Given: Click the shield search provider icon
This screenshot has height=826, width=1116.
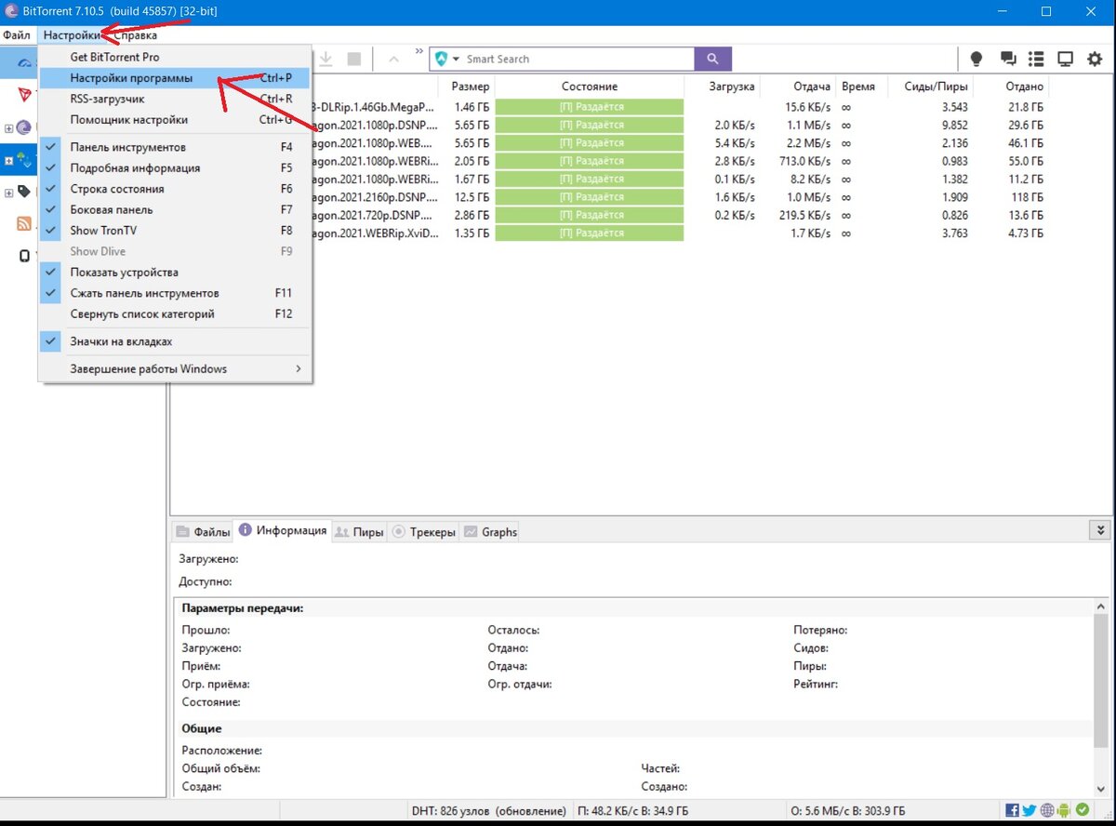Looking at the screenshot, I should [x=442, y=59].
